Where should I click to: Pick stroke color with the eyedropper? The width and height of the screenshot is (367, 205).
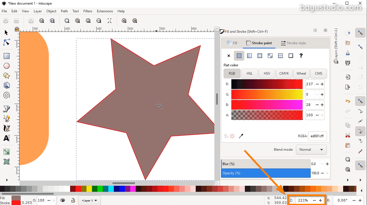click(x=241, y=136)
